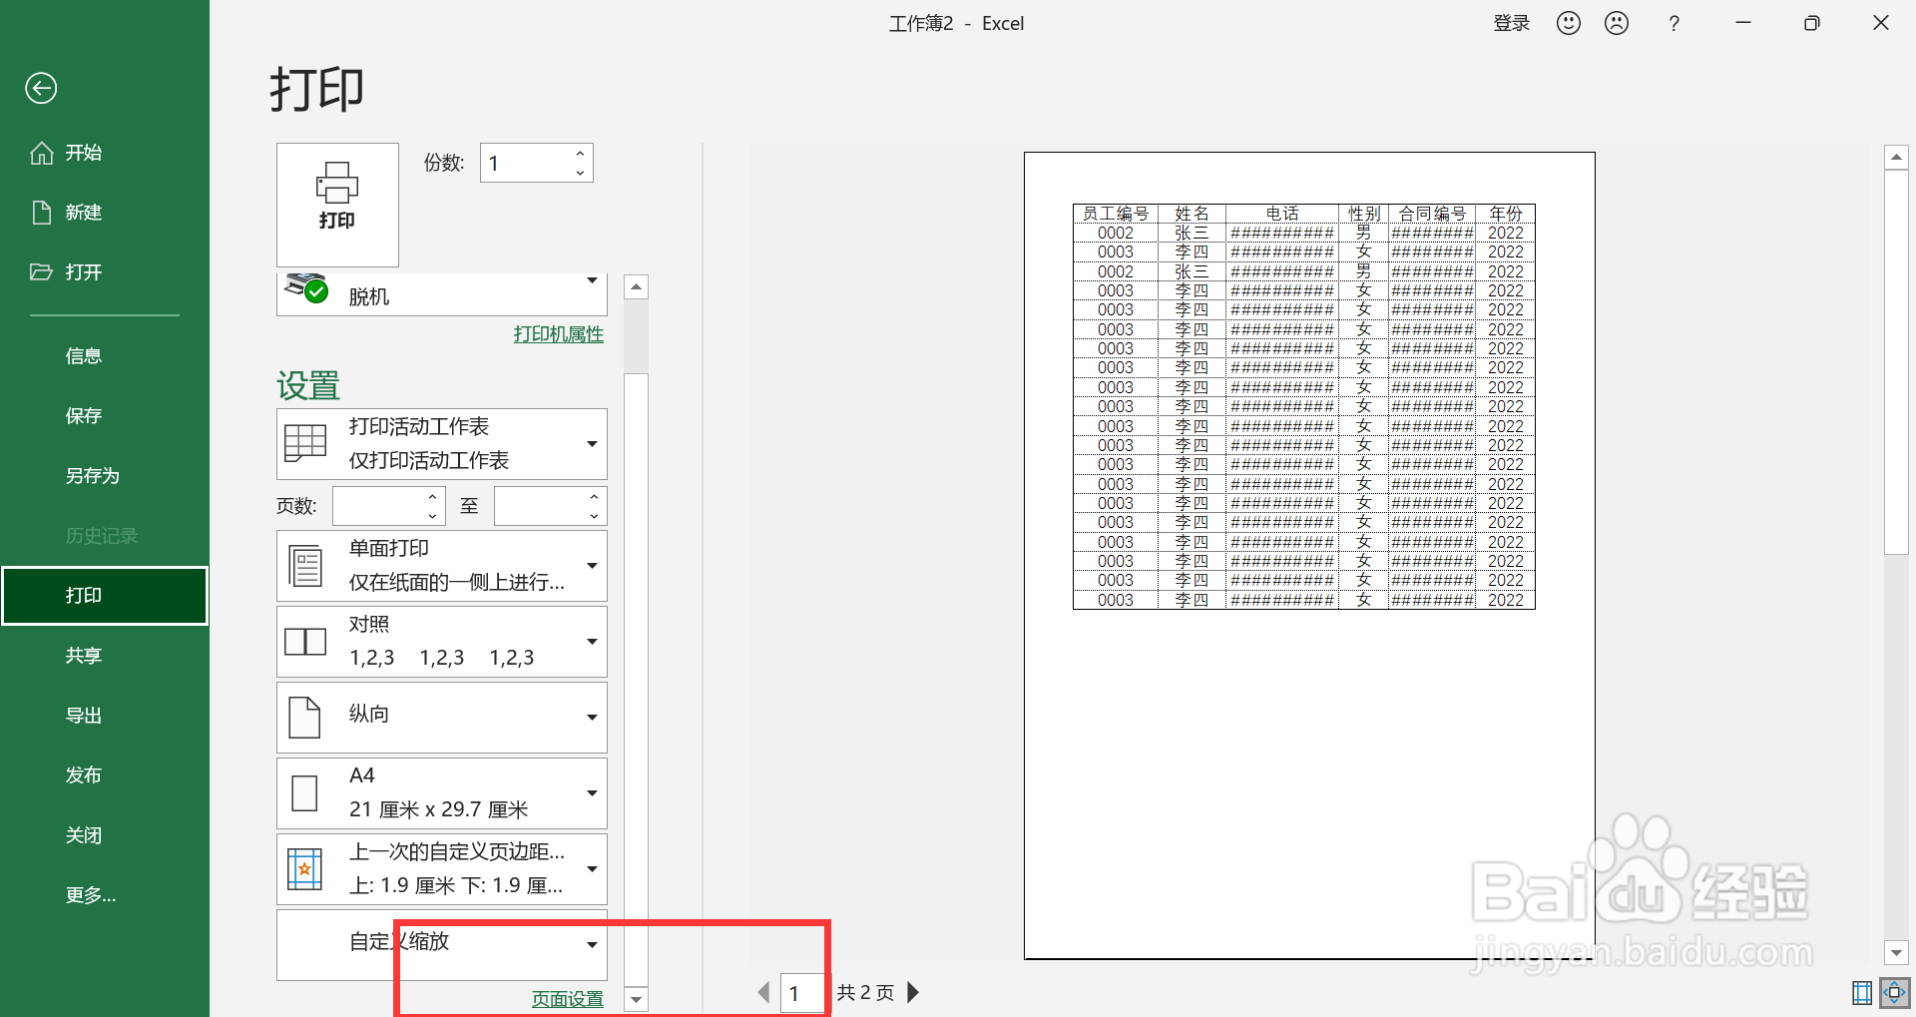The image size is (1916, 1017).
Task: Click 登录 to sign in
Action: coord(1511,23)
